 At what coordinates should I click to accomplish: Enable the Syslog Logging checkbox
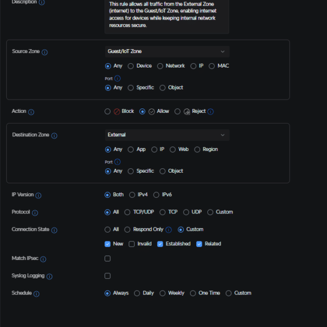pos(107,276)
